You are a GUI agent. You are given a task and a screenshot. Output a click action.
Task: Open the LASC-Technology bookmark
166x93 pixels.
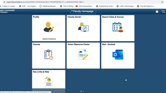[x=126, y=6]
